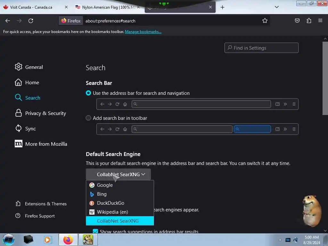Screen dimensions: 328x246
Task: Show hidden system tray icons
Action: coord(280,240)
